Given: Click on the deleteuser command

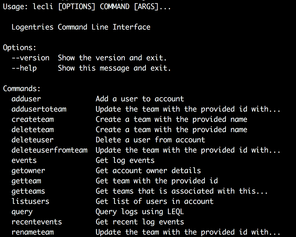Looking at the screenshot, I should [32, 140].
